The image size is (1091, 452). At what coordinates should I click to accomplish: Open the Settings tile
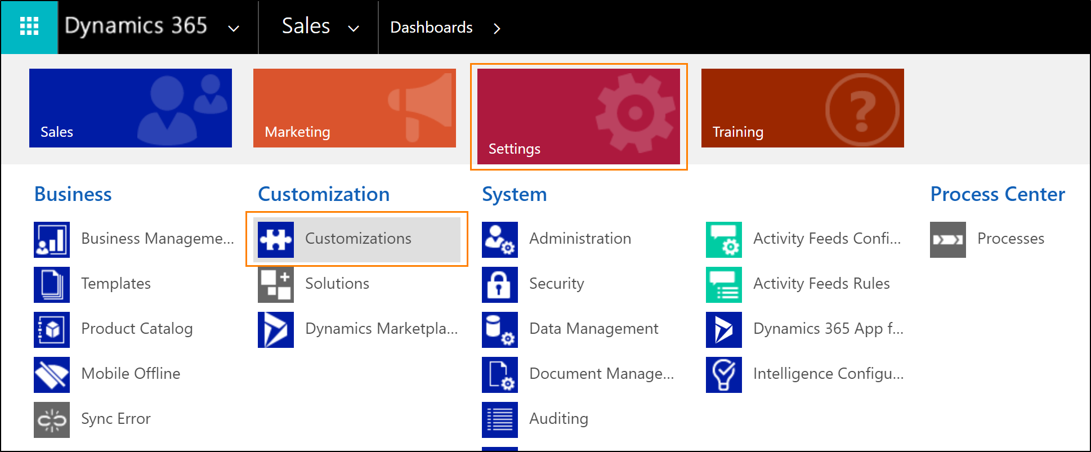click(579, 117)
